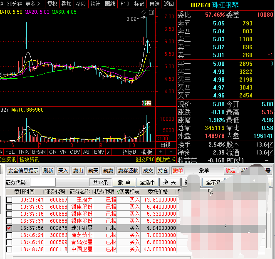Collapse the 侧边栏 sidebar toggle
Viewport: 275px width, 259px height.
coord(166,159)
